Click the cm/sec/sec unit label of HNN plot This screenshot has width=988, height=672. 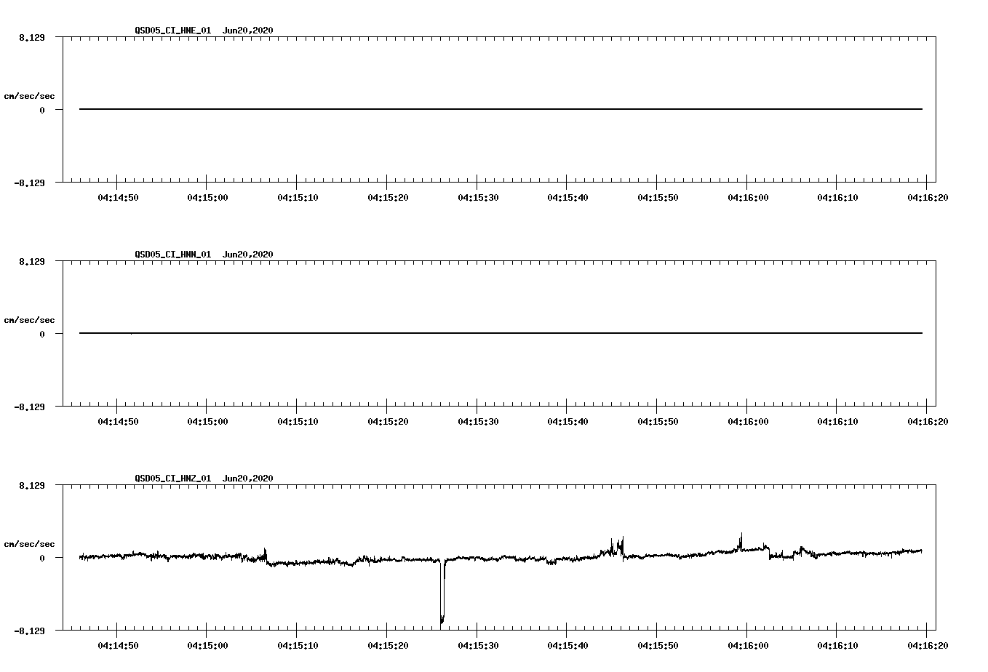[29, 320]
